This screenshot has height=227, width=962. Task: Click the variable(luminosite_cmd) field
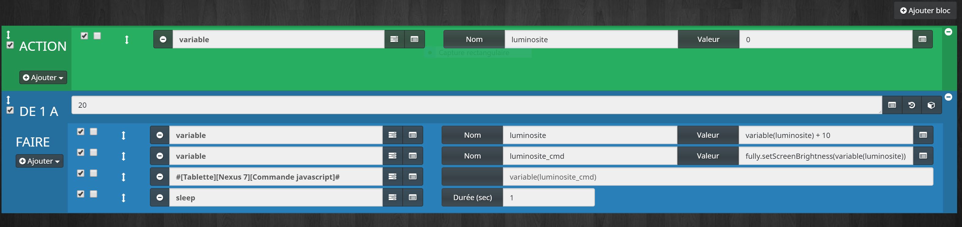point(718,177)
